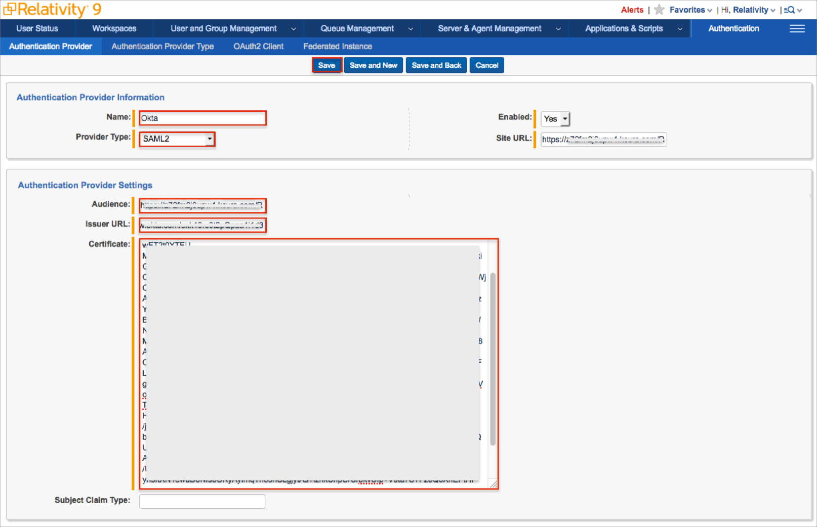Click Save and New button
This screenshot has width=817, height=527.
(373, 65)
